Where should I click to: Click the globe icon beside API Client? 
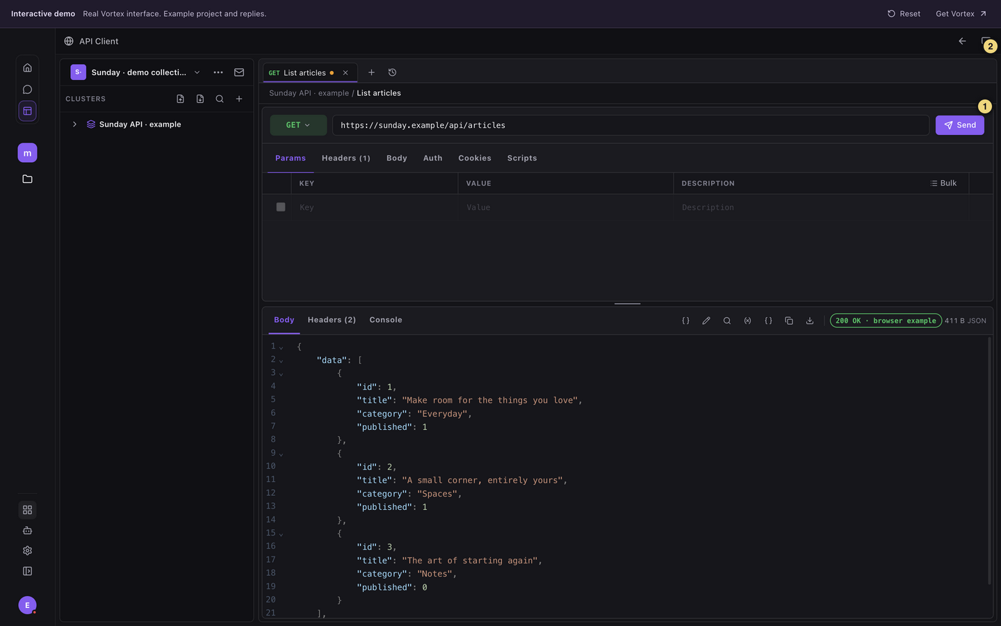(69, 41)
